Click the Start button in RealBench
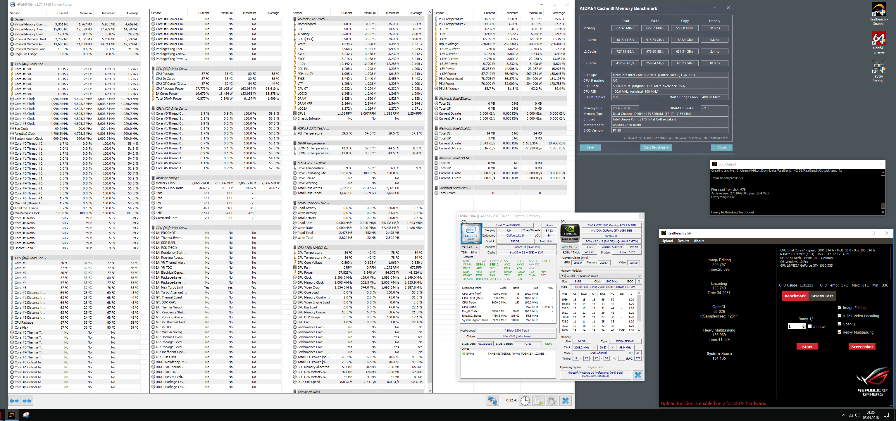Image resolution: width=896 pixels, height=421 pixels. [807, 347]
